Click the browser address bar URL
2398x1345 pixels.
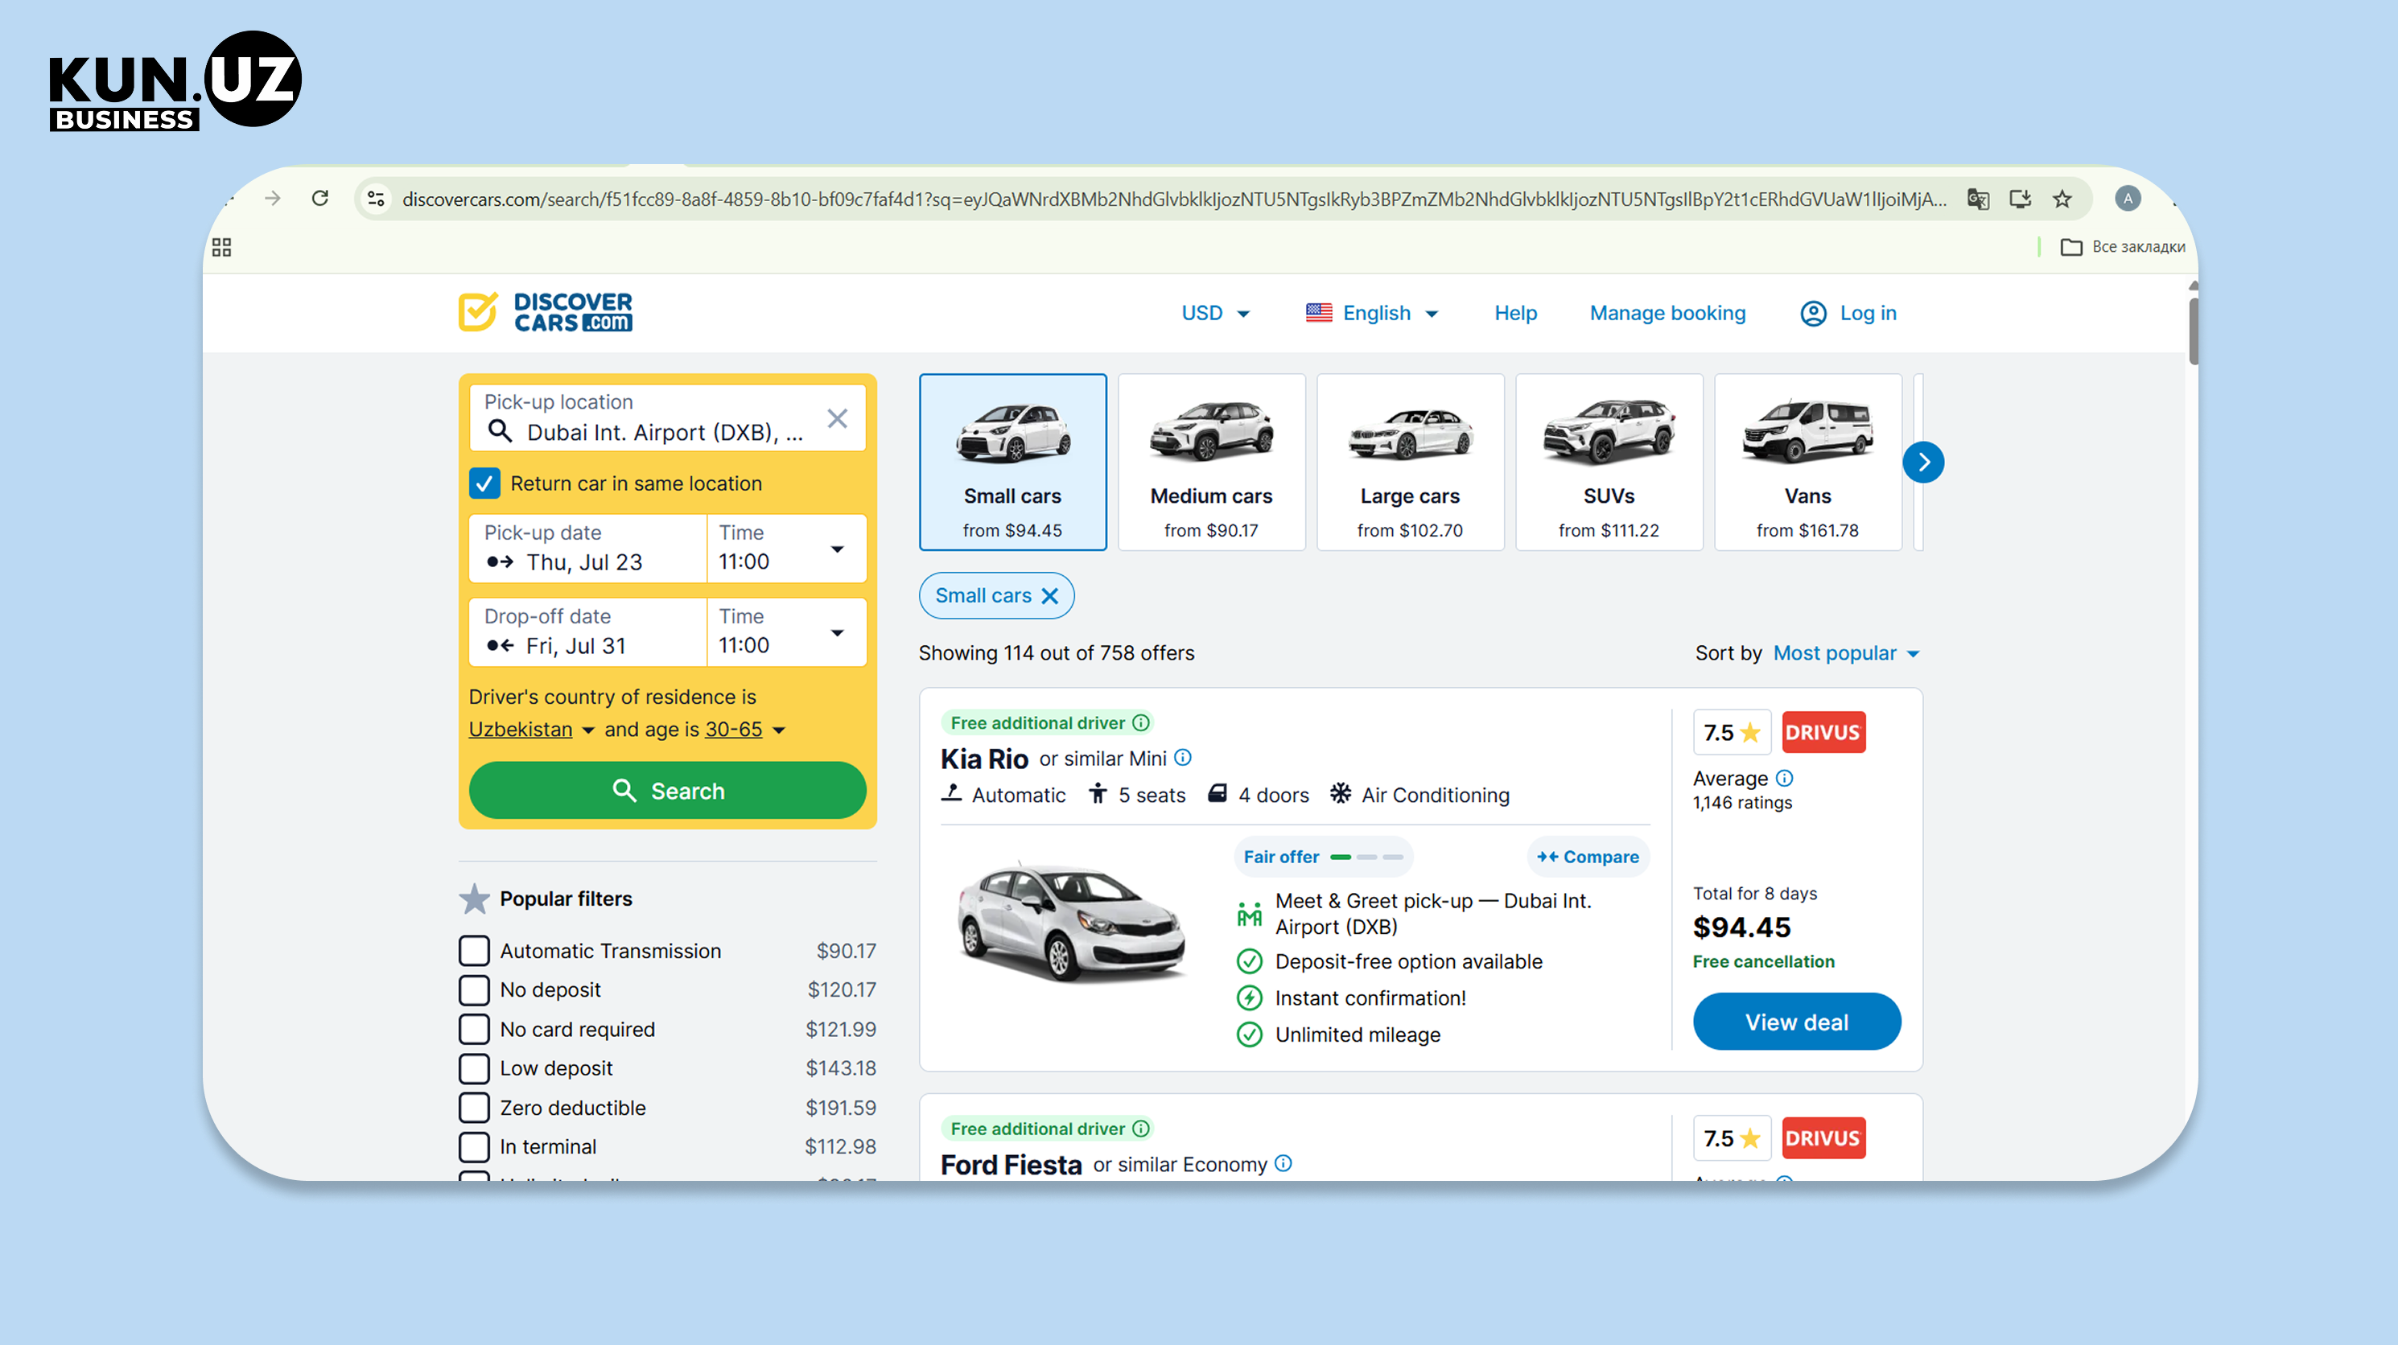(x=1174, y=199)
